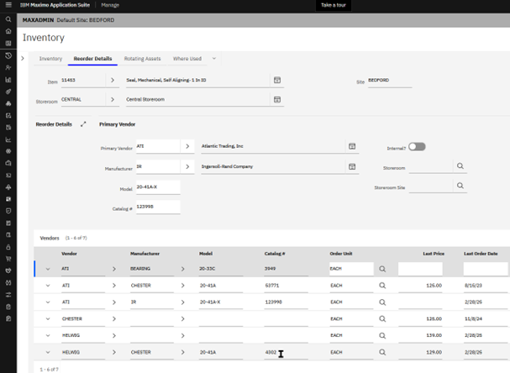Click vendor detail chevron for CHESTER vendor
The height and width of the screenshot is (373, 510).
pos(113,318)
